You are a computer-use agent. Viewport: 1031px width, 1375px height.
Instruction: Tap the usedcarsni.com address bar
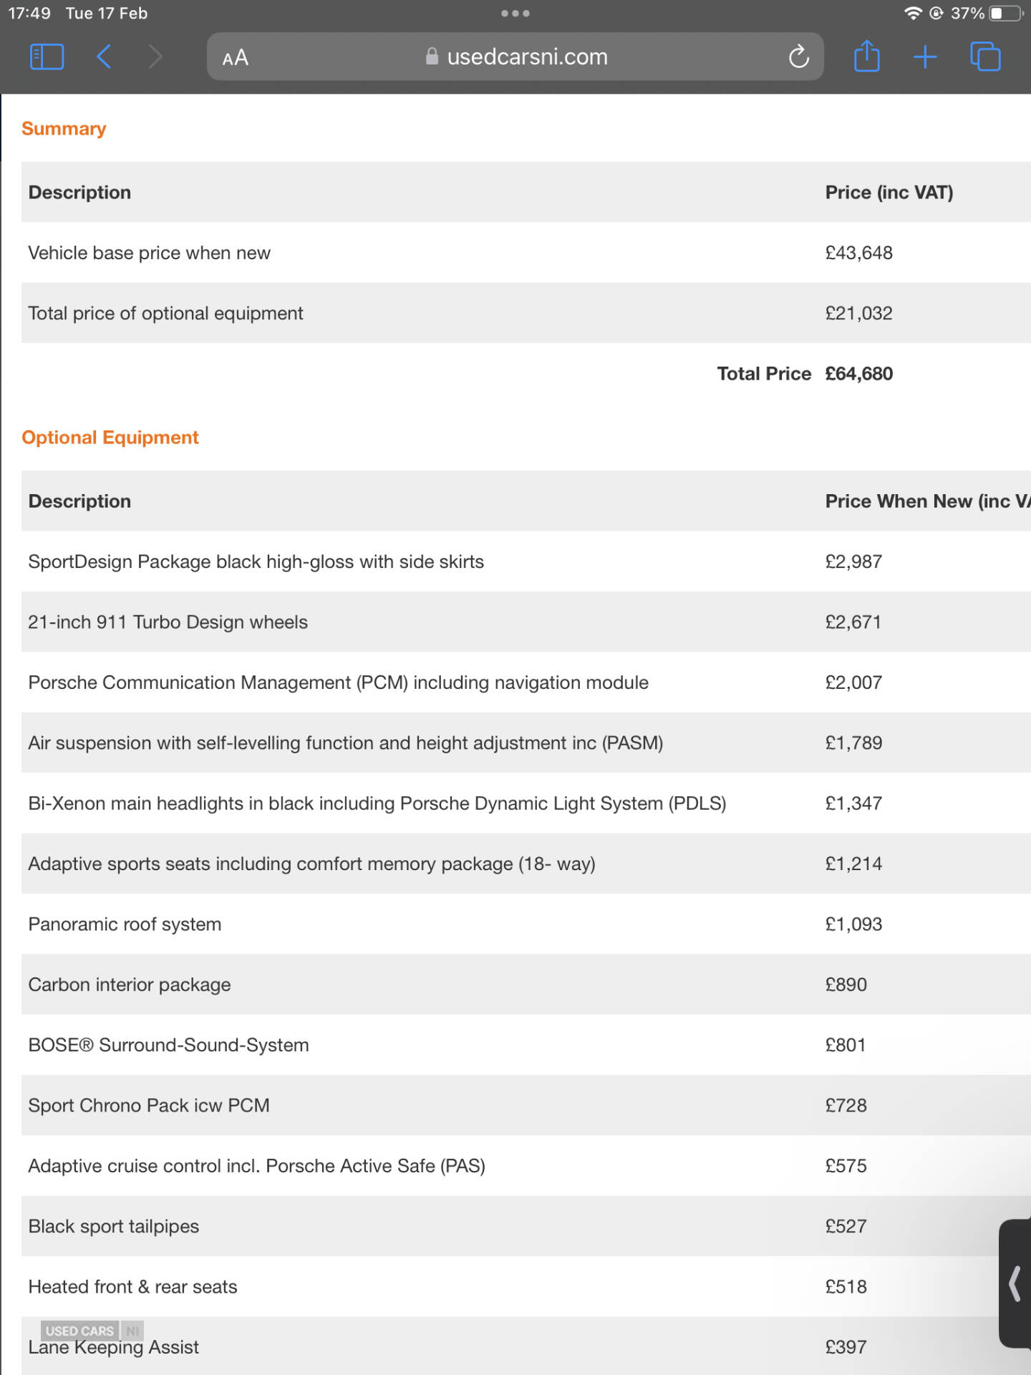click(x=515, y=57)
